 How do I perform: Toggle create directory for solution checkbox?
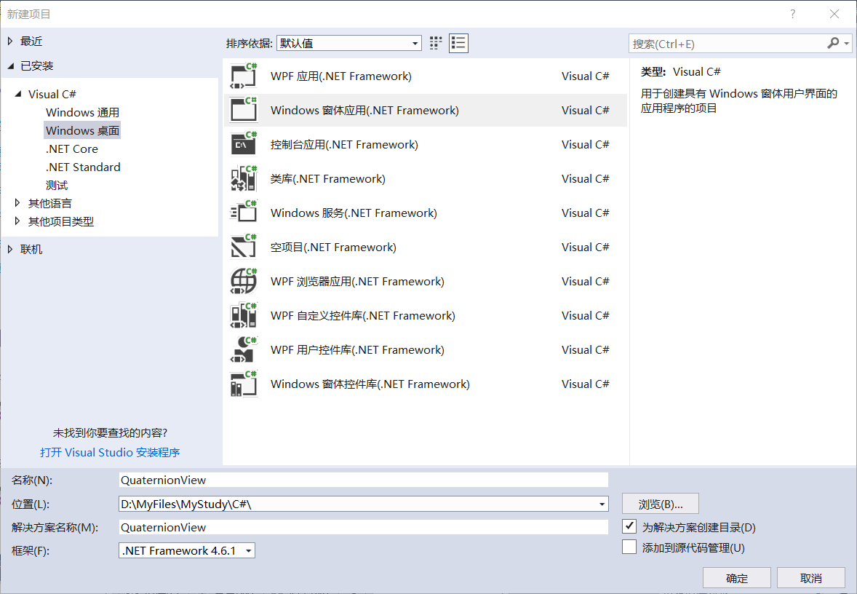coord(629,526)
